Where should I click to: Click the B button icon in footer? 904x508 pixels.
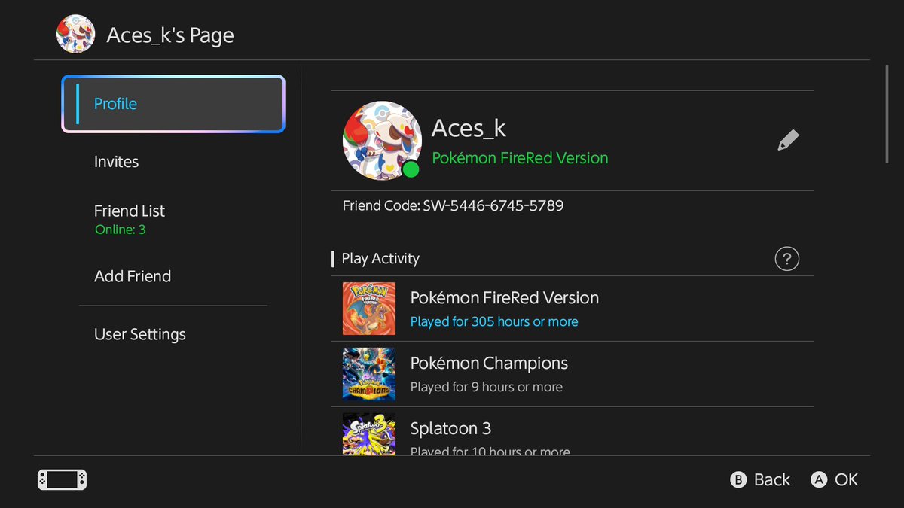pyautogui.click(x=739, y=479)
